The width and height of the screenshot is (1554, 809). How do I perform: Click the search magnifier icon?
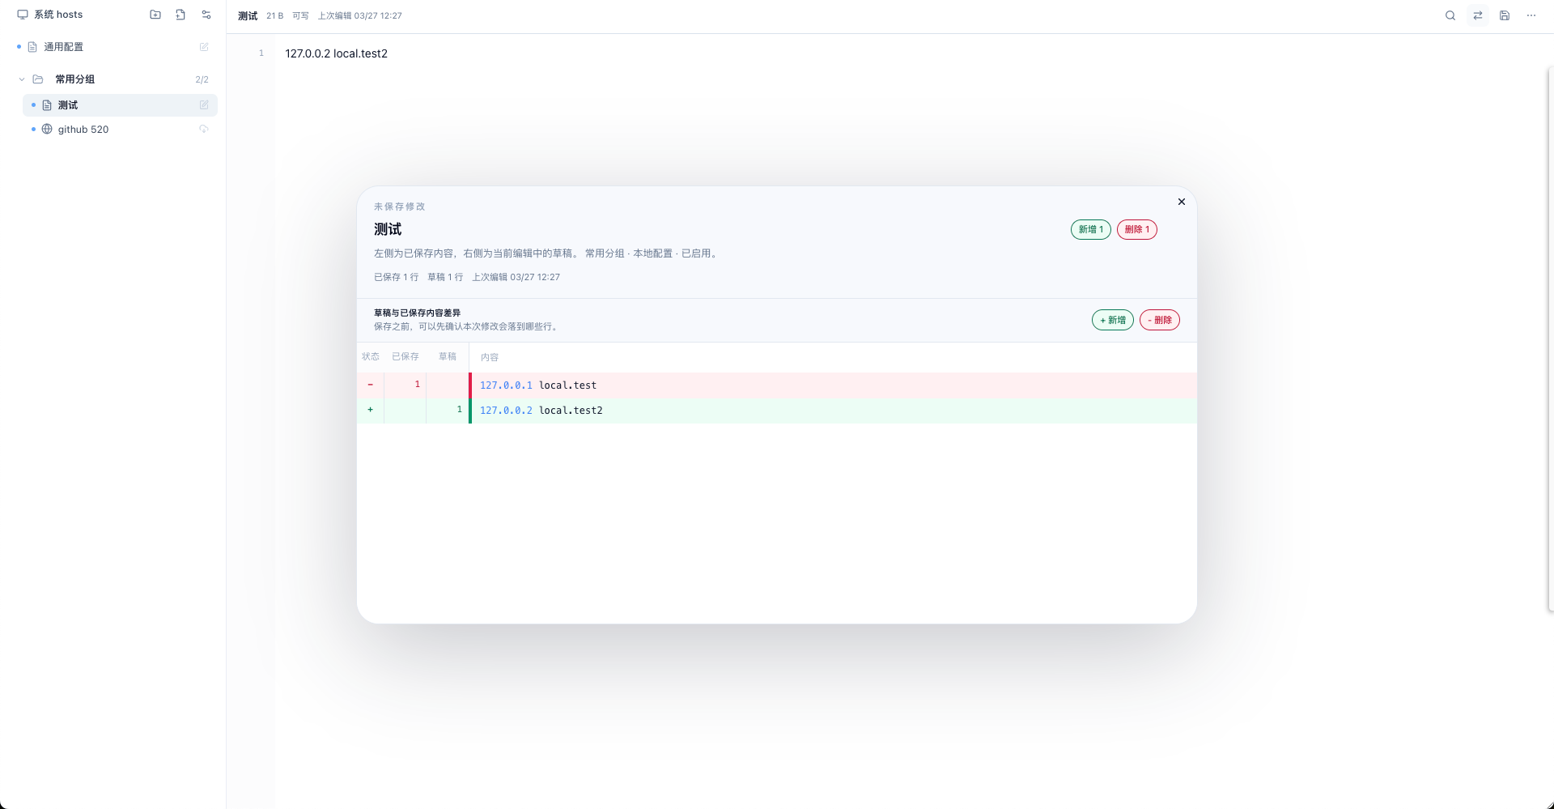1450,15
